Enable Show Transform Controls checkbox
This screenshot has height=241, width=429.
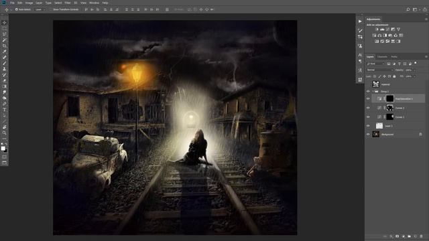(51, 9)
